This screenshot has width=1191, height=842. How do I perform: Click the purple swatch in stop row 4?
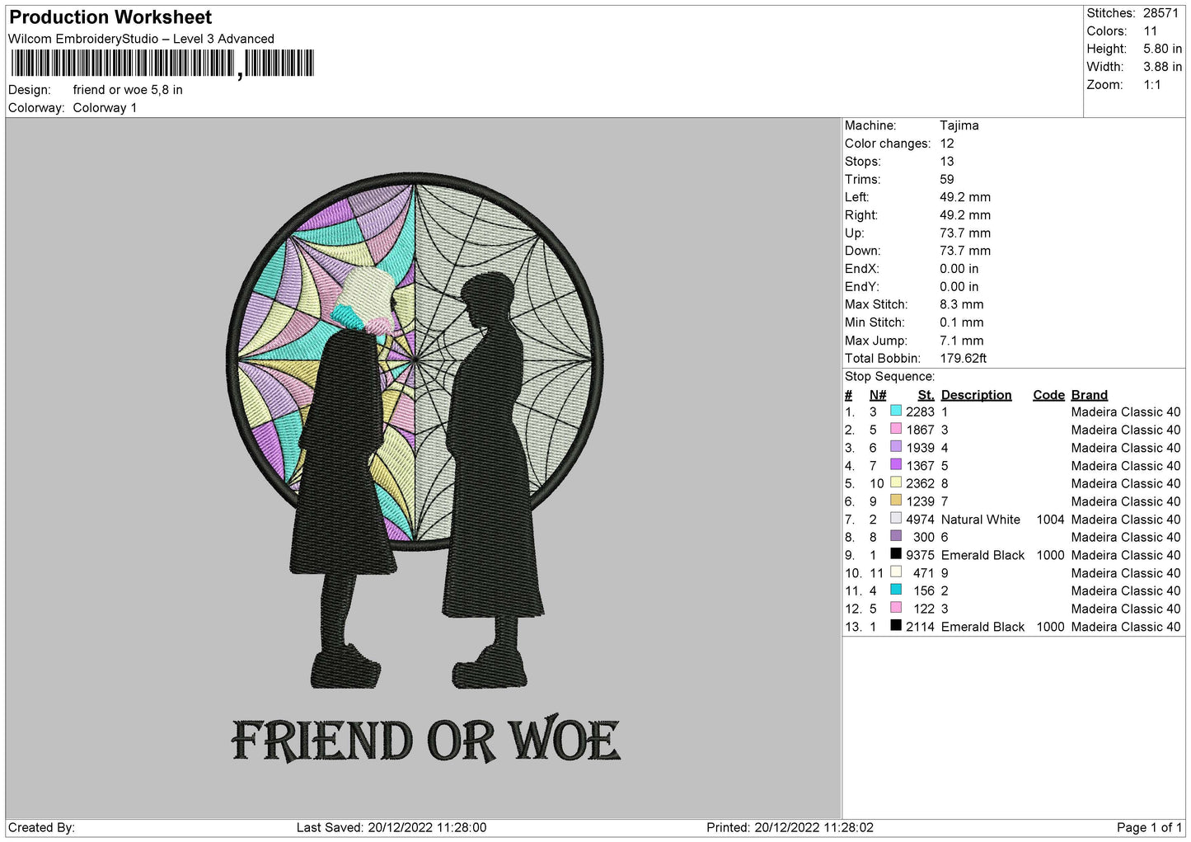(x=896, y=464)
